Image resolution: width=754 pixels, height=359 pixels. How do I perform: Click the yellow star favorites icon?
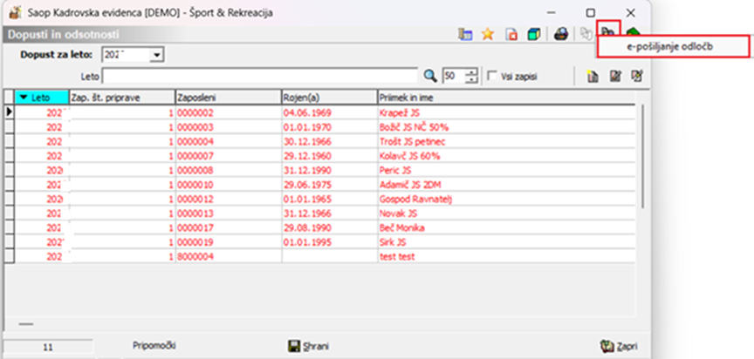[488, 35]
